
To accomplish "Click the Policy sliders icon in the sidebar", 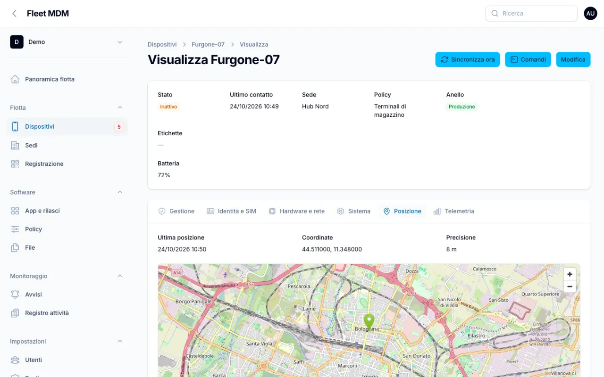I will click(15, 229).
